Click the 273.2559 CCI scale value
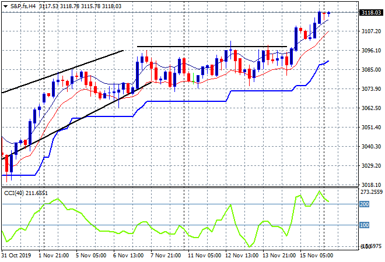The height and width of the screenshot is (262, 385). tap(372, 192)
